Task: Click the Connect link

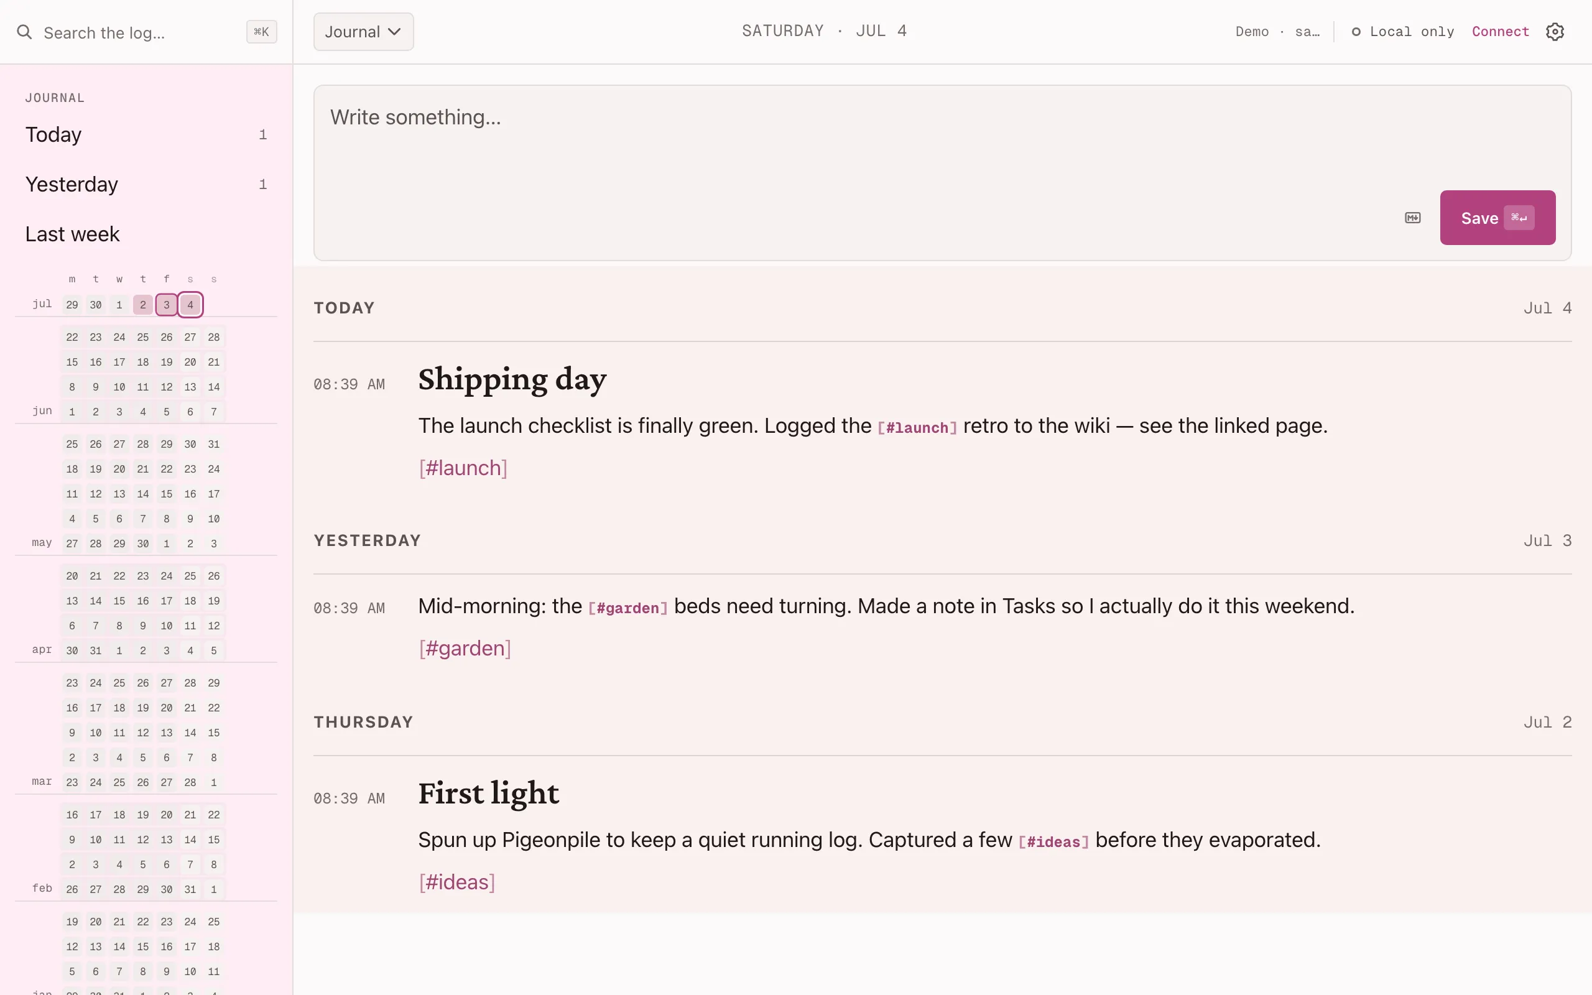Action: pyautogui.click(x=1500, y=32)
